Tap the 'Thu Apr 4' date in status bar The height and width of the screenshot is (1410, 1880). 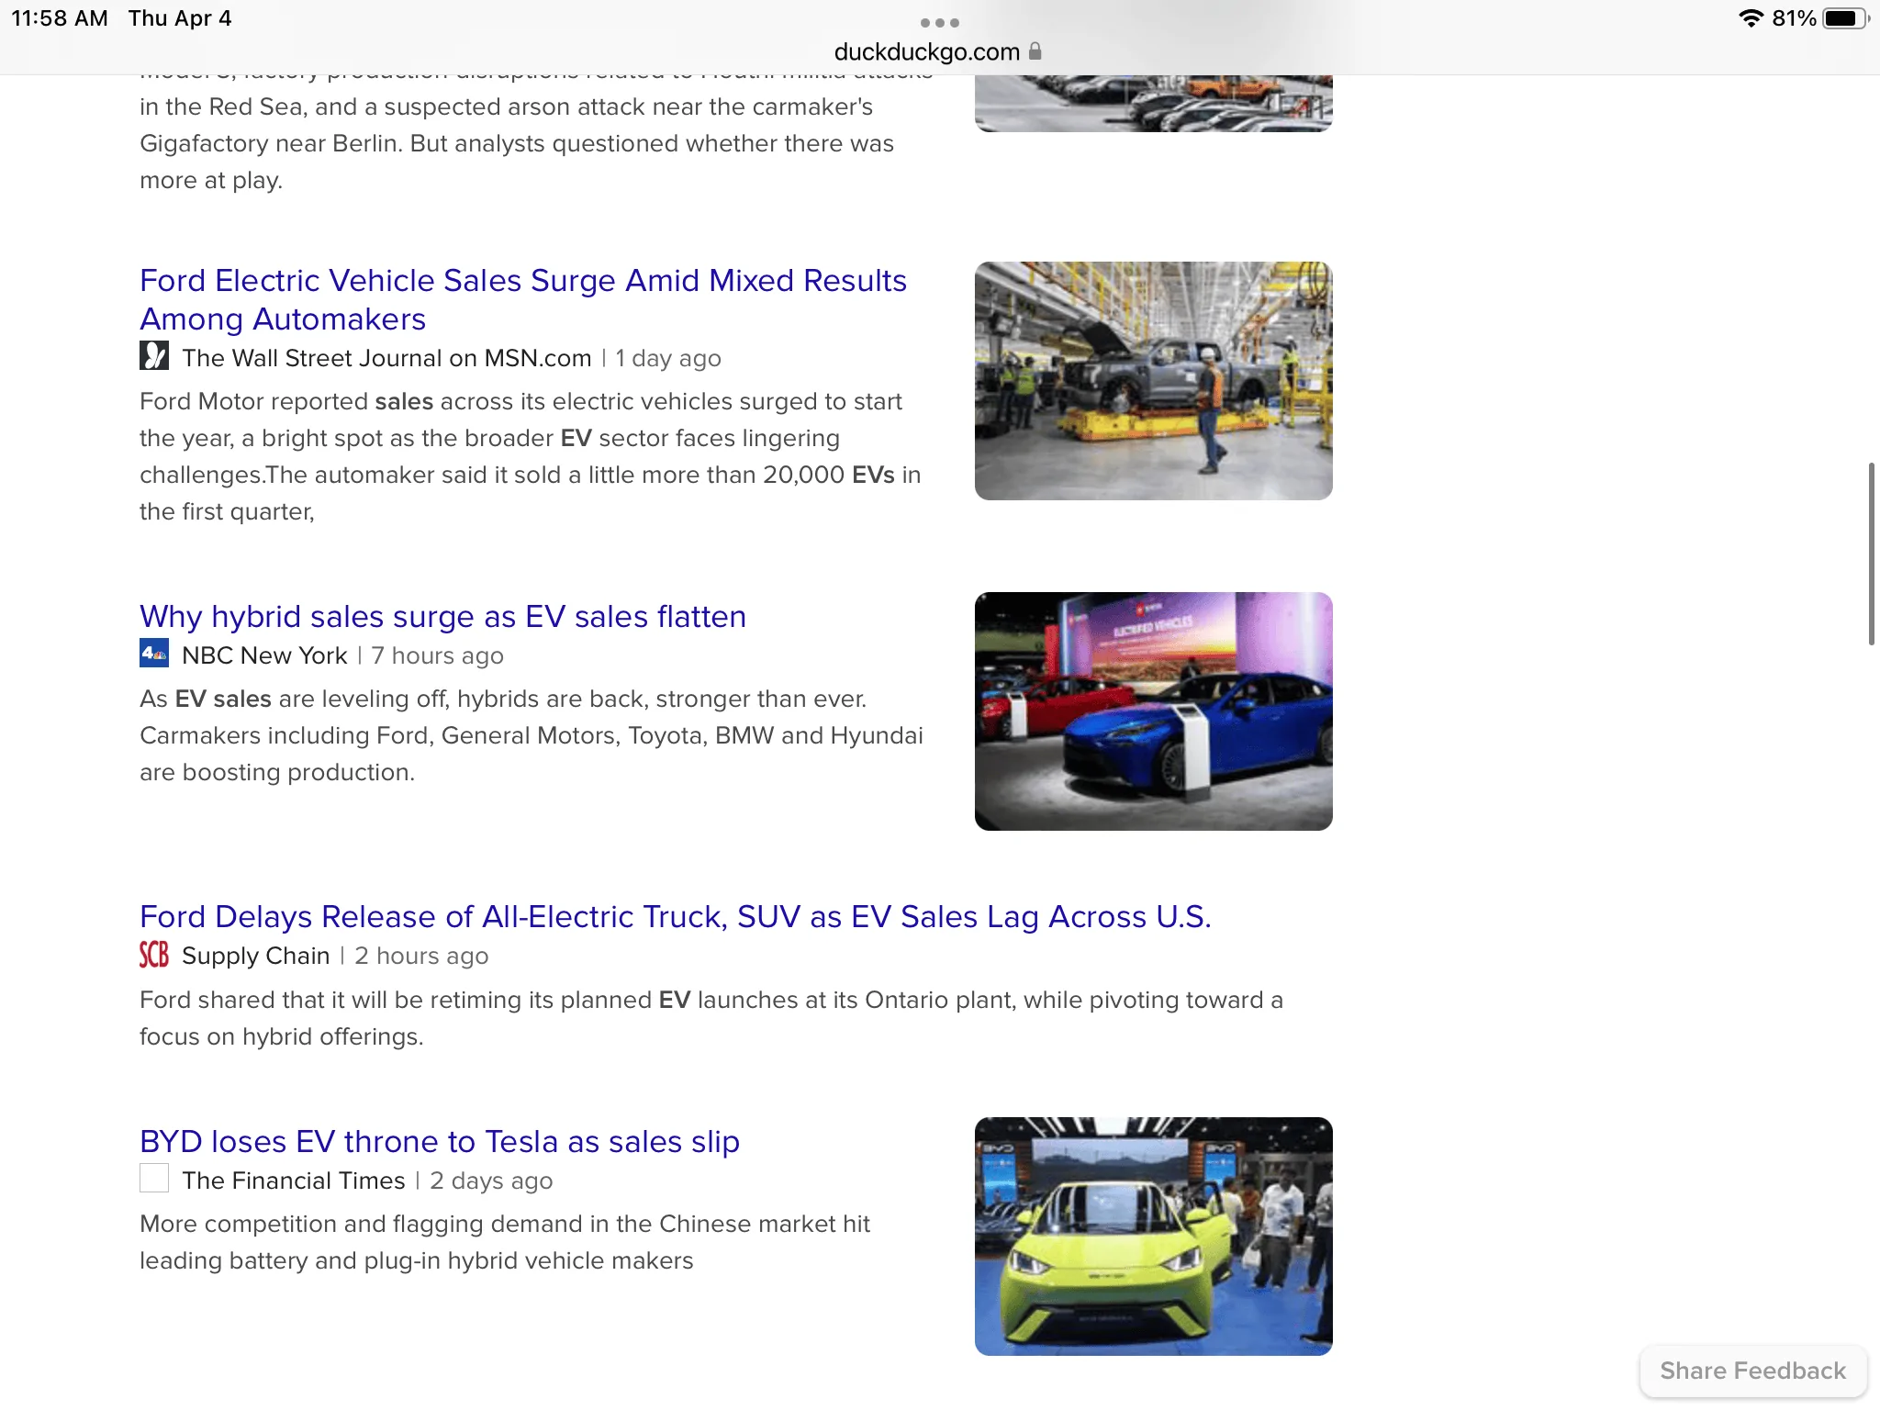pos(180,18)
